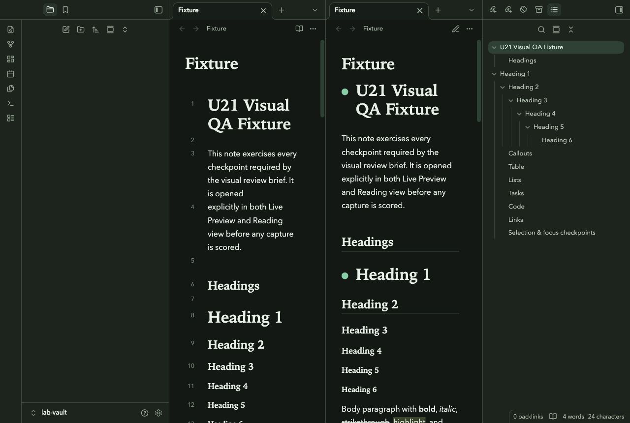This screenshot has width=630, height=423.
Task: Toggle auto-reveal current file in explorer
Action: [x=110, y=30]
